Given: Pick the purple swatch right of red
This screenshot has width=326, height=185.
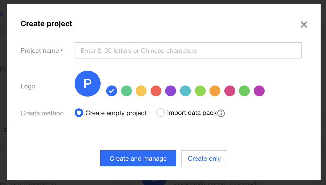Looking at the screenshot, I should [171, 91].
